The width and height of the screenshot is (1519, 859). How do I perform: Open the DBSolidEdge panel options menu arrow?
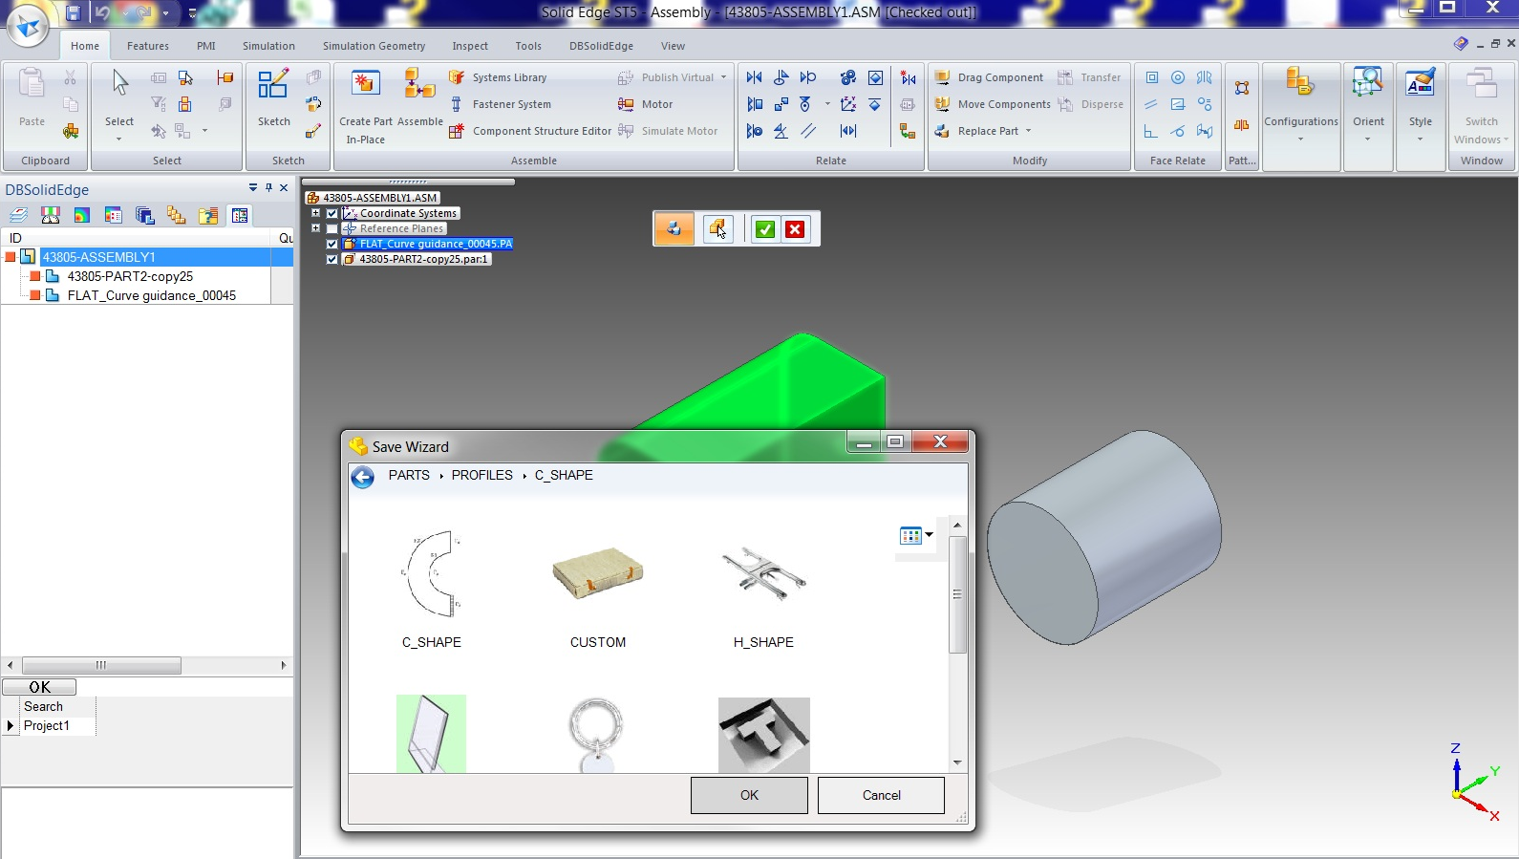point(253,188)
